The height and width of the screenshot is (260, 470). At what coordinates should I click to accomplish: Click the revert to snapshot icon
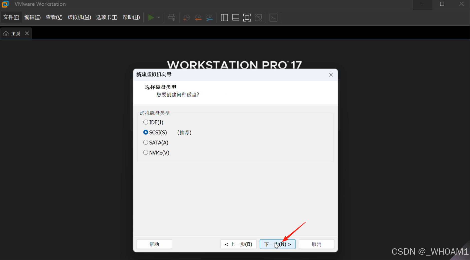pyautogui.click(x=198, y=18)
